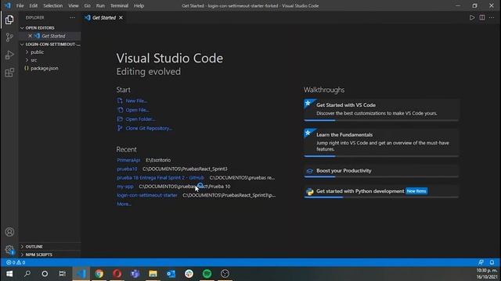Split the editor with the split icon
This screenshot has width=501, height=281.
coord(482,18)
